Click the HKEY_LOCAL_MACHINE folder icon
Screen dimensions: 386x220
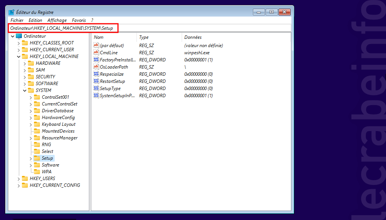tap(25, 57)
